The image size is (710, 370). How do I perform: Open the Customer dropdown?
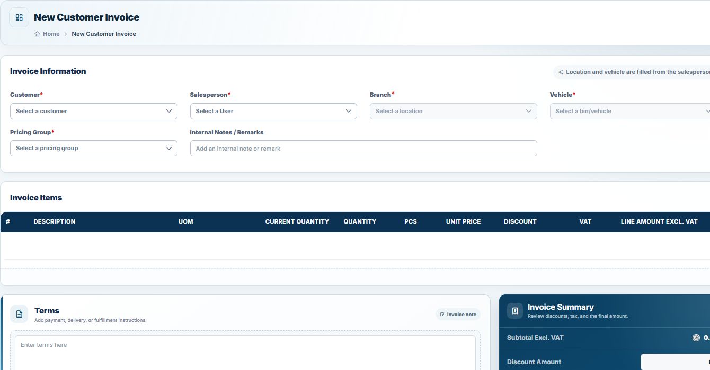pyautogui.click(x=94, y=111)
